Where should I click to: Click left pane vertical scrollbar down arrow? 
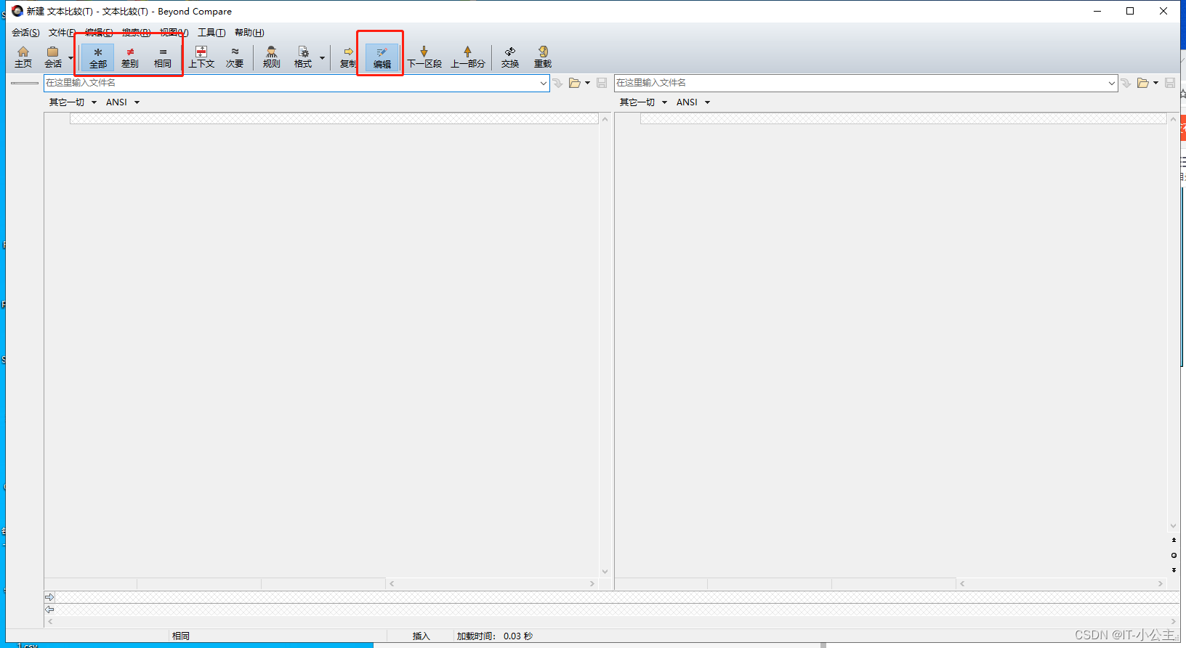[x=605, y=572]
